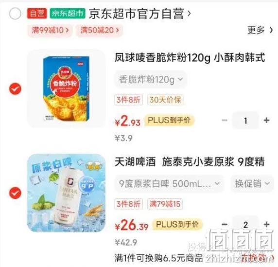Open the green 京东超市 badge

[x=68, y=14]
